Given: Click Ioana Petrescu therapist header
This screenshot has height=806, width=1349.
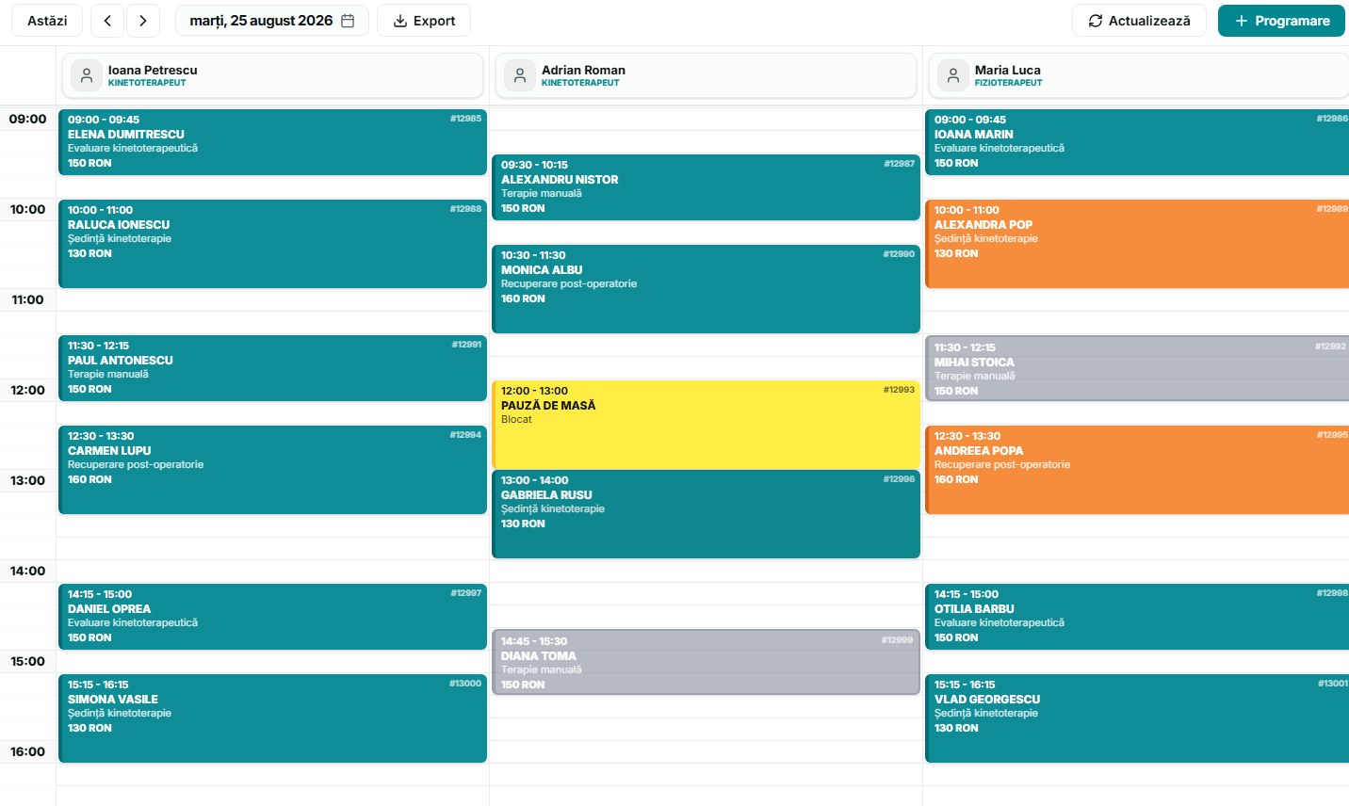Looking at the screenshot, I should pos(272,75).
